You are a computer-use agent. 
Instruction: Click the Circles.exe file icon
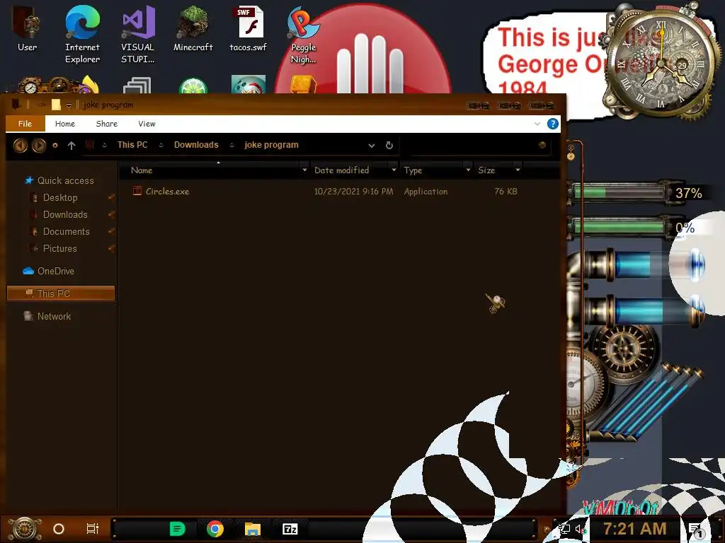point(137,191)
